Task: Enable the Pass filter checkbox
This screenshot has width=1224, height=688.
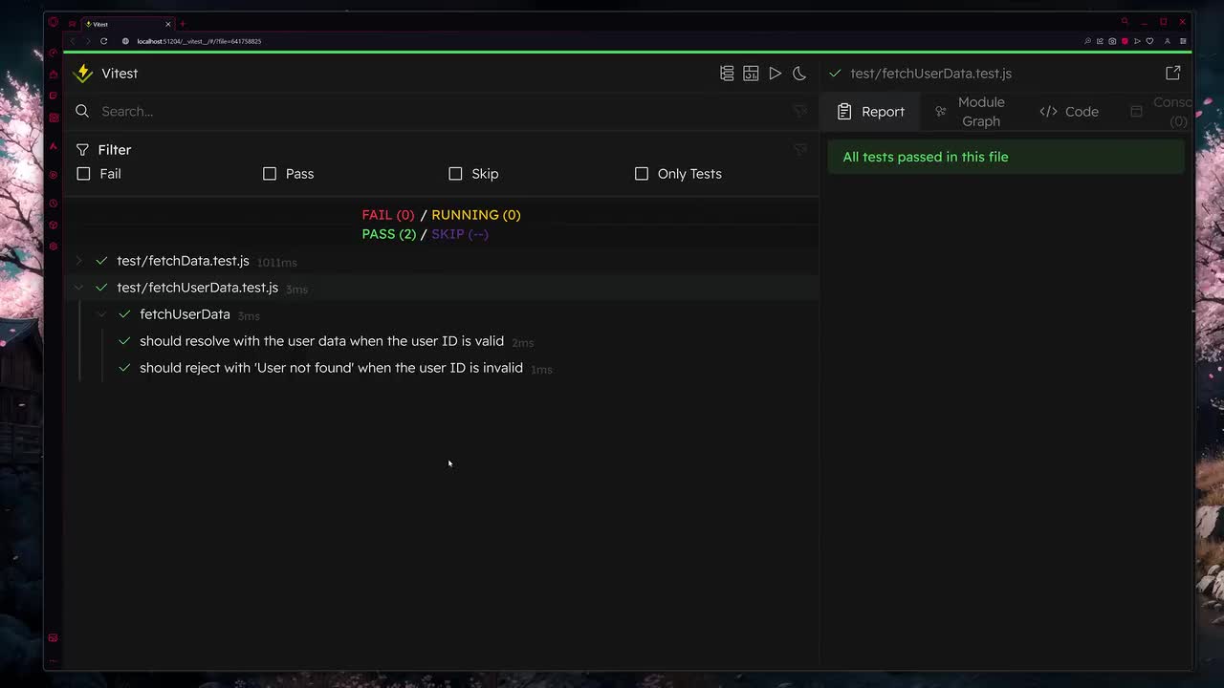Action: tap(270, 174)
